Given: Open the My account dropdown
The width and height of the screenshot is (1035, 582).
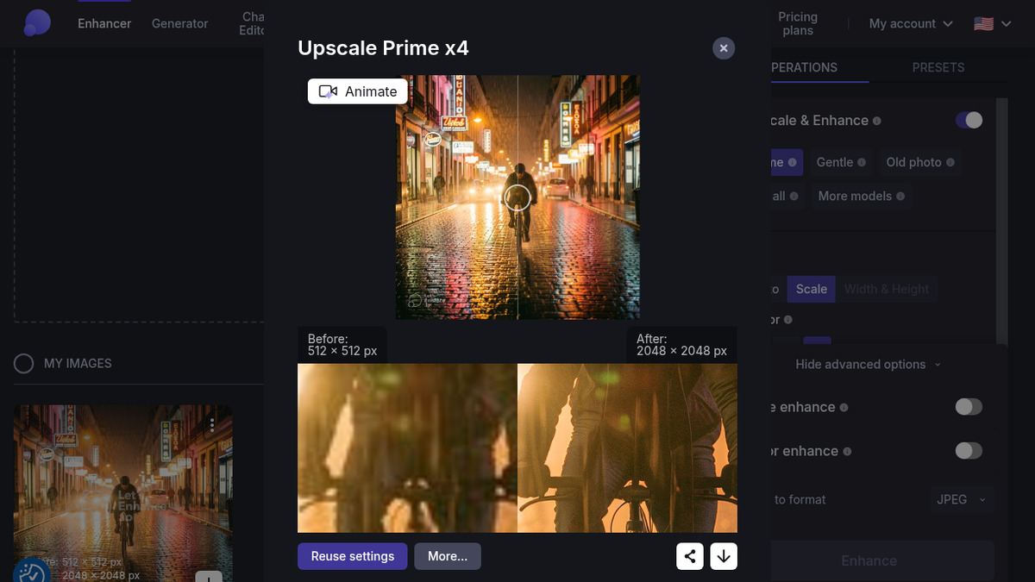Looking at the screenshot, I should [x=911, y=23].
